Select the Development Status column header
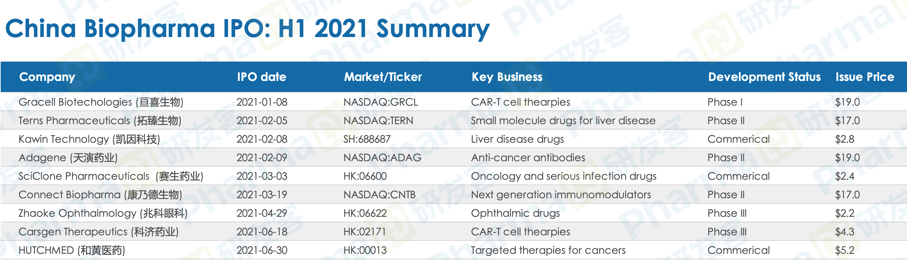 764,77
